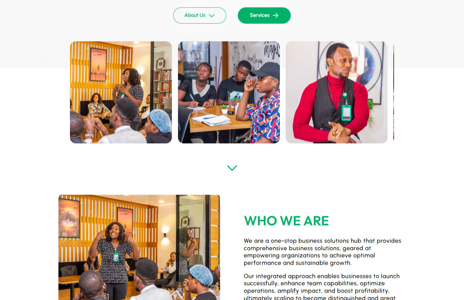
Task: Open the About Us dropdown button
Action: coord(200,15)
